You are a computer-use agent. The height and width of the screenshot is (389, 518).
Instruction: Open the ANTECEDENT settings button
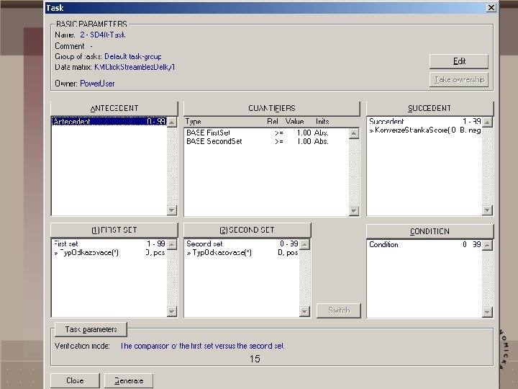[114, 109]
